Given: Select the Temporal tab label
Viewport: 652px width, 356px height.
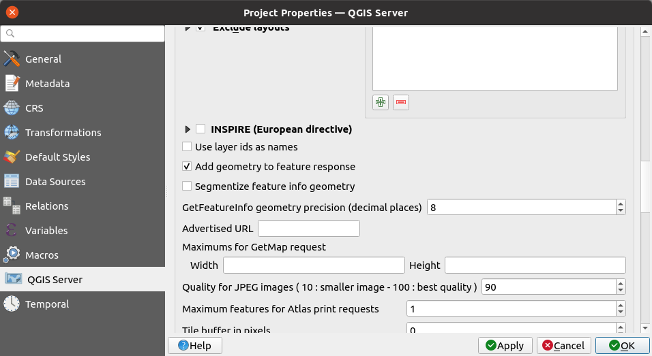Looking at the screenshot, I should 47,304.
